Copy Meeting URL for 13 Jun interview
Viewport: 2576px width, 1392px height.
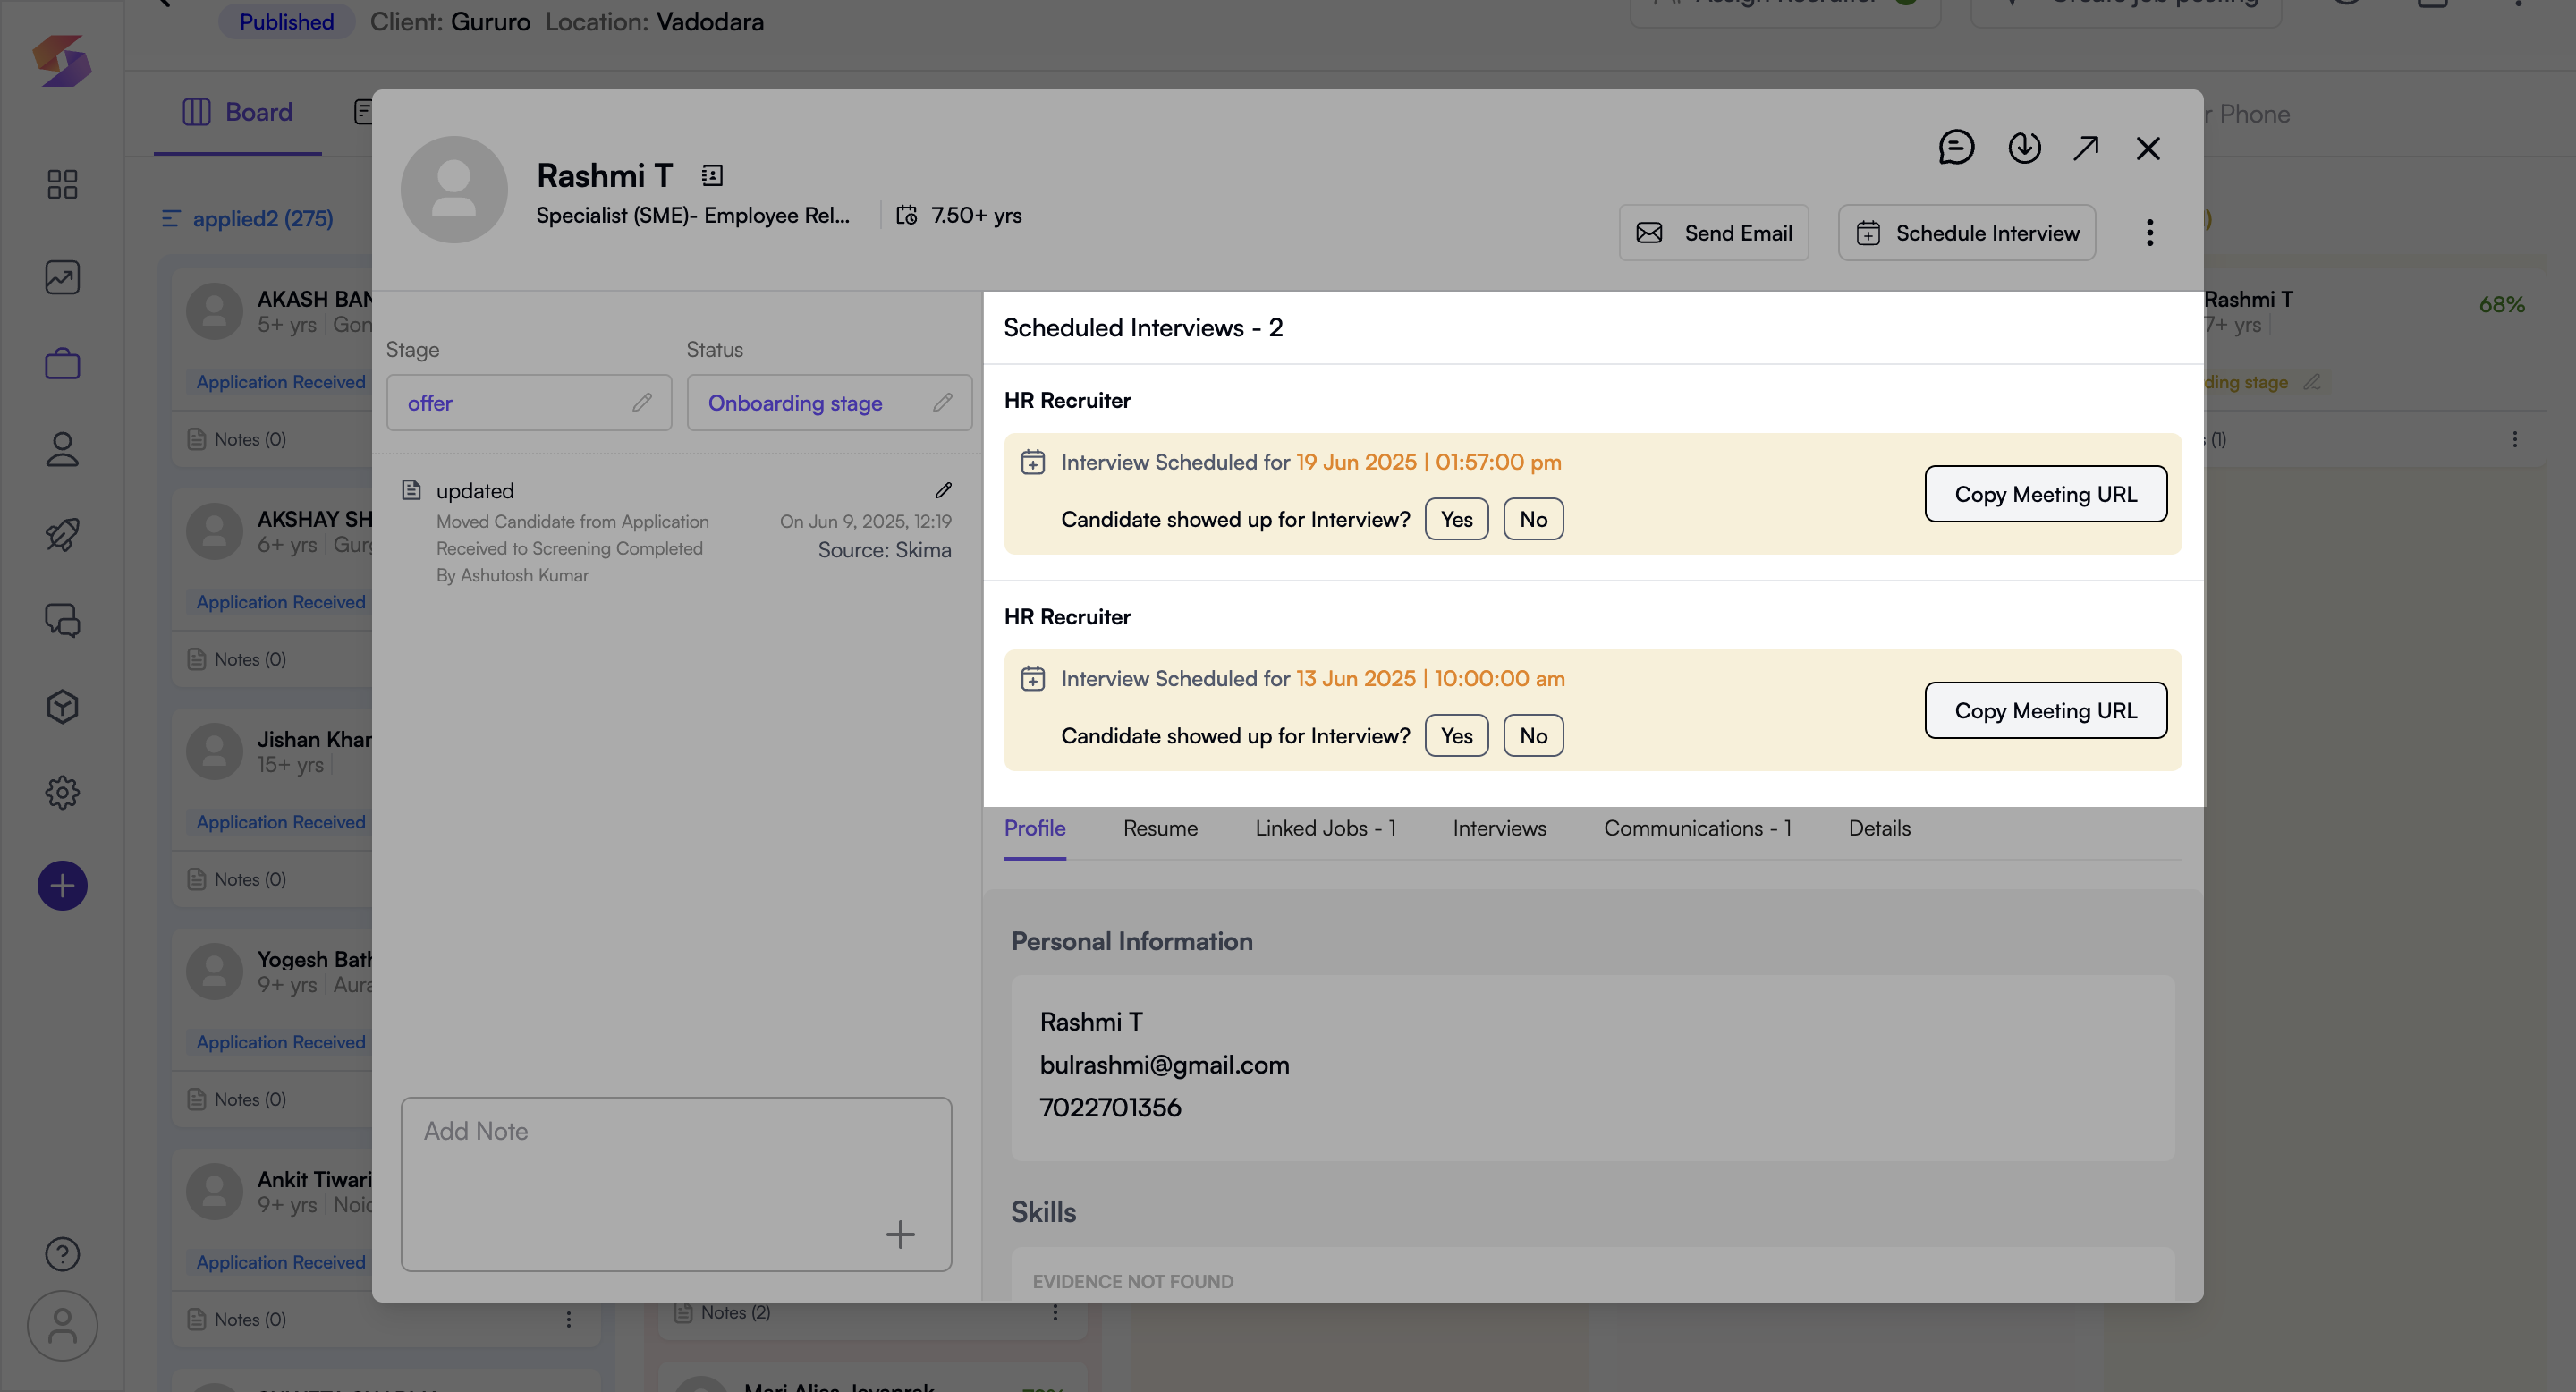click(2045, 711)
